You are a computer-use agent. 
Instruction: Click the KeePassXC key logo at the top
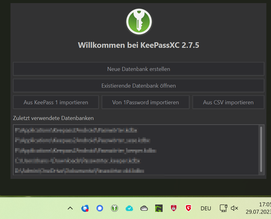tap(139, 22)
